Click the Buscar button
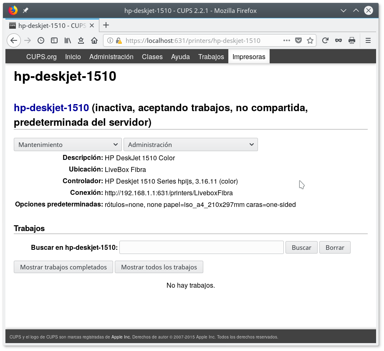This screenshot has height=351, width=384. pos(301,247)
